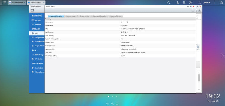Screen dimensions: 225x106
Task: Click right chevron arrow in Storage Manager
Action: [198, 47]
